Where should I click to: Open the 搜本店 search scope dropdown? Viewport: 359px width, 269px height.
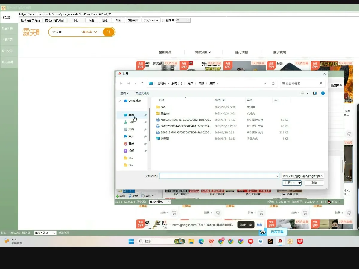pyautogui.click(x=90, y=32)
